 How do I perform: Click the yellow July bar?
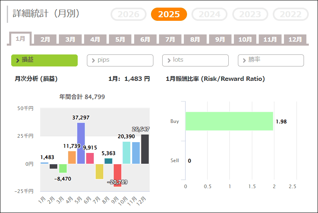(x=99, y=171)
